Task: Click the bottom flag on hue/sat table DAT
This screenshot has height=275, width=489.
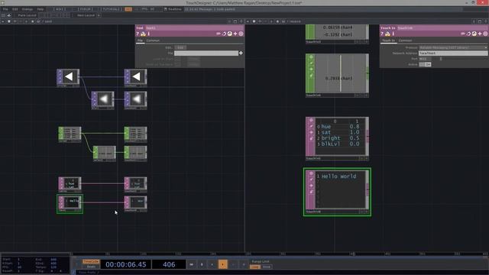Action: 311,138
